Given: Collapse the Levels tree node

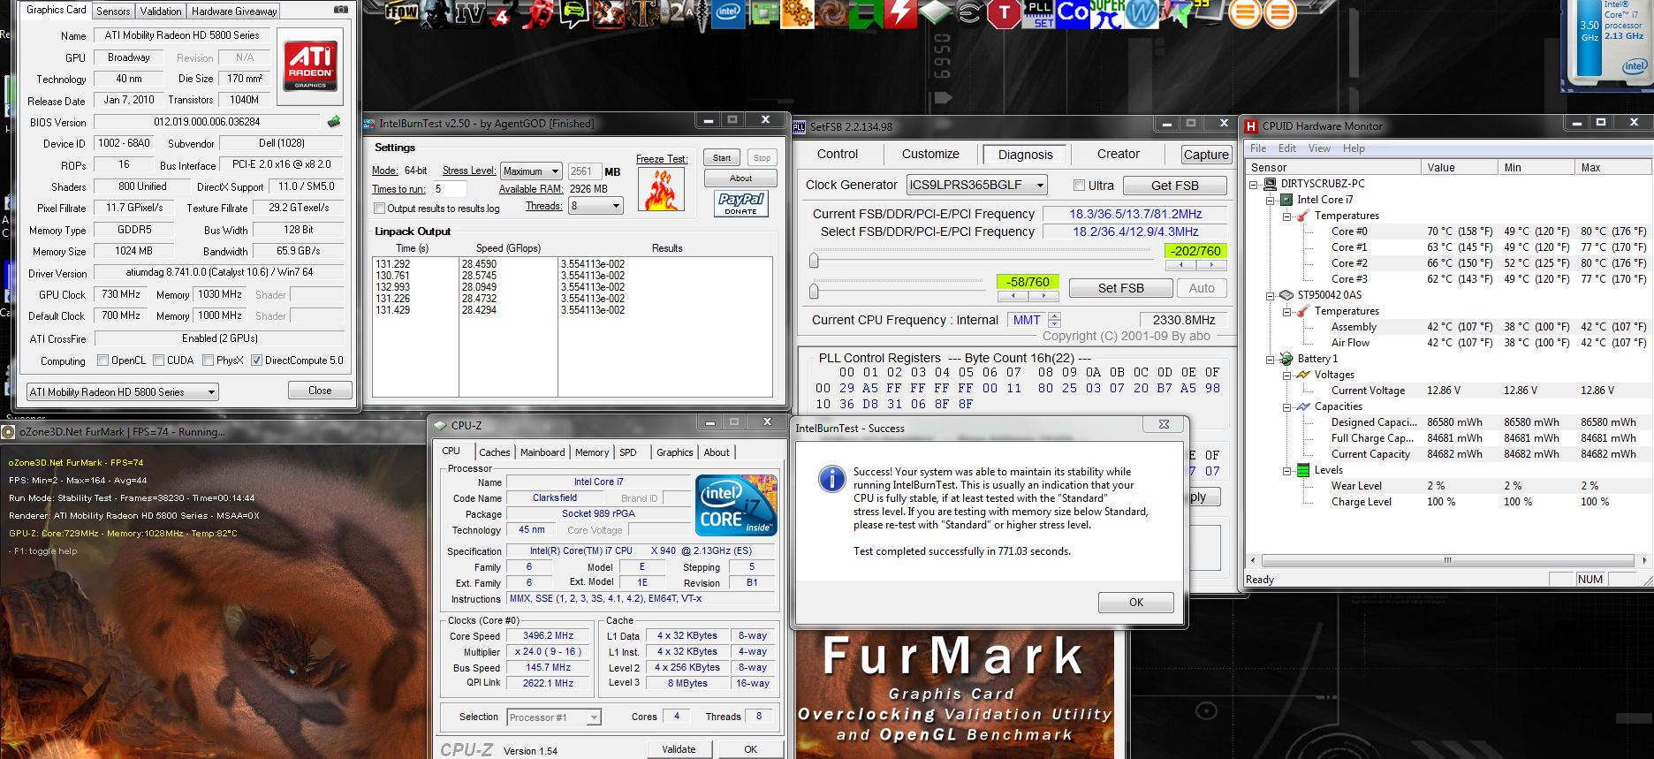Looking at the screenshot, I should pyautogui.click(x=1287, y=470).
